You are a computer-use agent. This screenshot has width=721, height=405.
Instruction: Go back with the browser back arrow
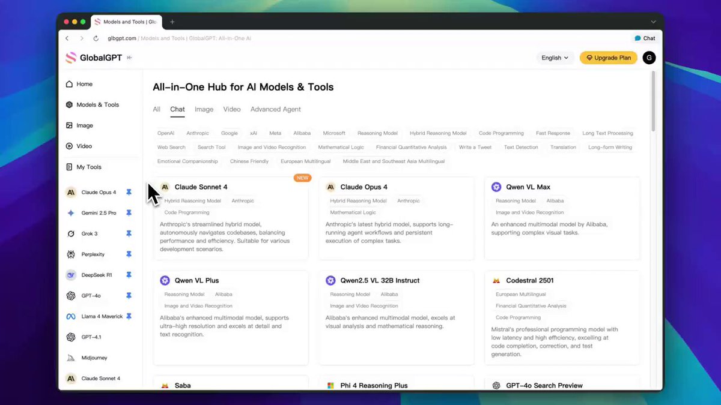click(x=67, y=38)
